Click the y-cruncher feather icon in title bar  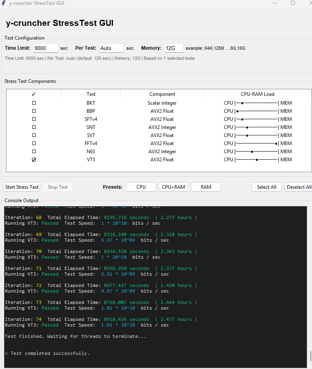pos(4,3)
